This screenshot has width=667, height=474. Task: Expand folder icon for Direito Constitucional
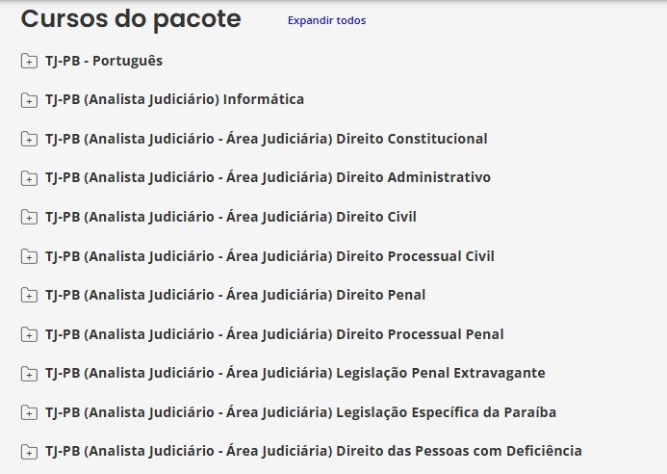point(29,140)
